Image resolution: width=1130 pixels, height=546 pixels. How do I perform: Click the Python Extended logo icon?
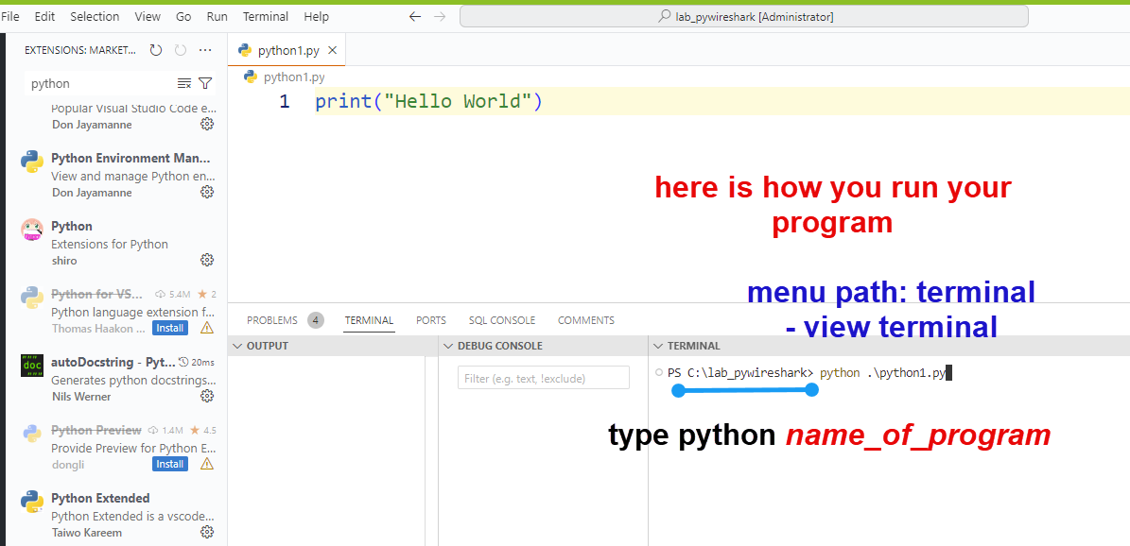[x=32, y=502]
